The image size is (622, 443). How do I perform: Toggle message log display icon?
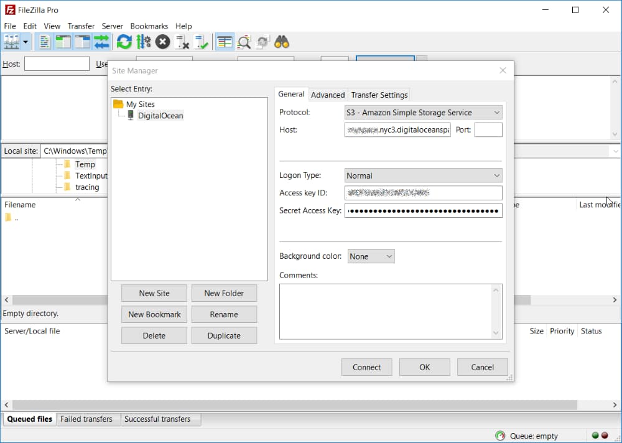[44, 42]
